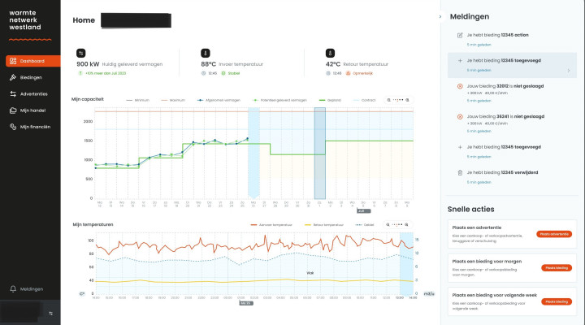The image size is (585, 325).
Task: Toggle the Afgenomen vermogen legend series
Action: (219, 100)
